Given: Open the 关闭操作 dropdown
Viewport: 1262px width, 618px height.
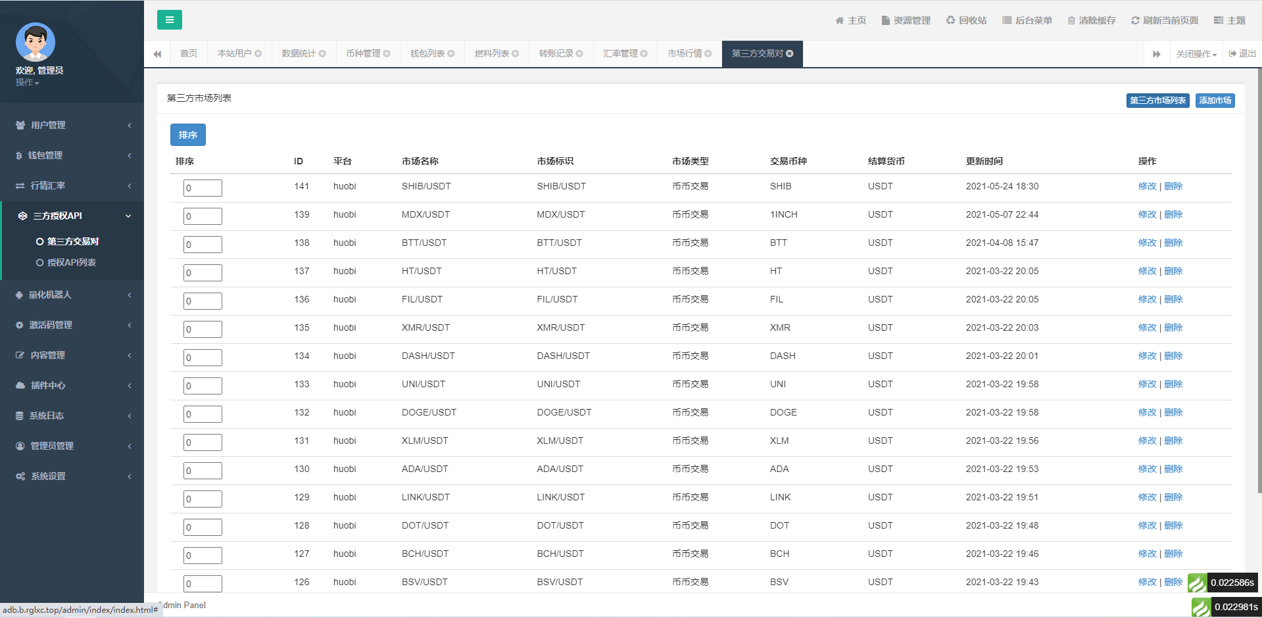Looking at the screenshot, I should tap(1196, 54).
